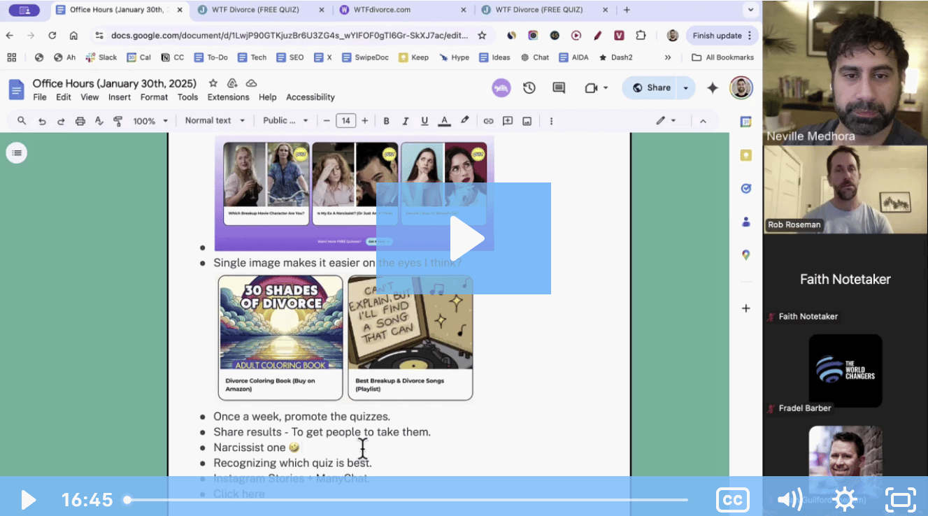Apply italic formatting in toolbar
Screen dimensions: 928x516
(x=405, y=121)
